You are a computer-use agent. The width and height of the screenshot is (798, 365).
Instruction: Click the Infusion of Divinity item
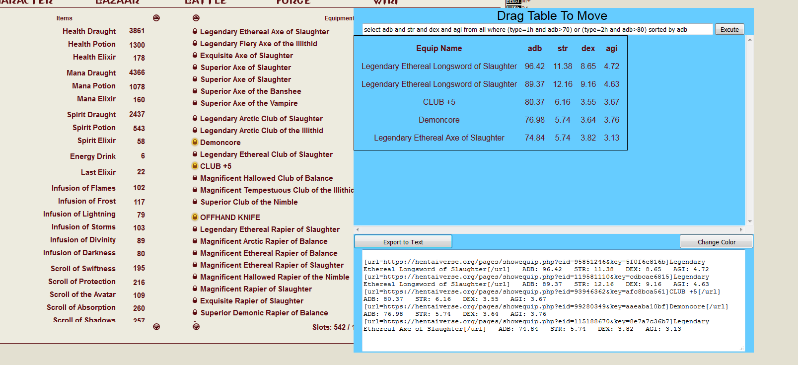83,240
